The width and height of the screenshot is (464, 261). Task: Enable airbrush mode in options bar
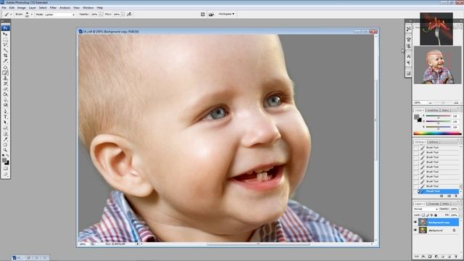129,14
